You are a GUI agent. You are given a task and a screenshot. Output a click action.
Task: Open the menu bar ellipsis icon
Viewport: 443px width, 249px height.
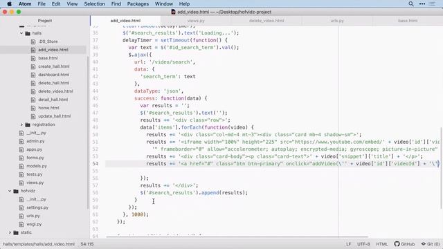(x=422, y=3)
